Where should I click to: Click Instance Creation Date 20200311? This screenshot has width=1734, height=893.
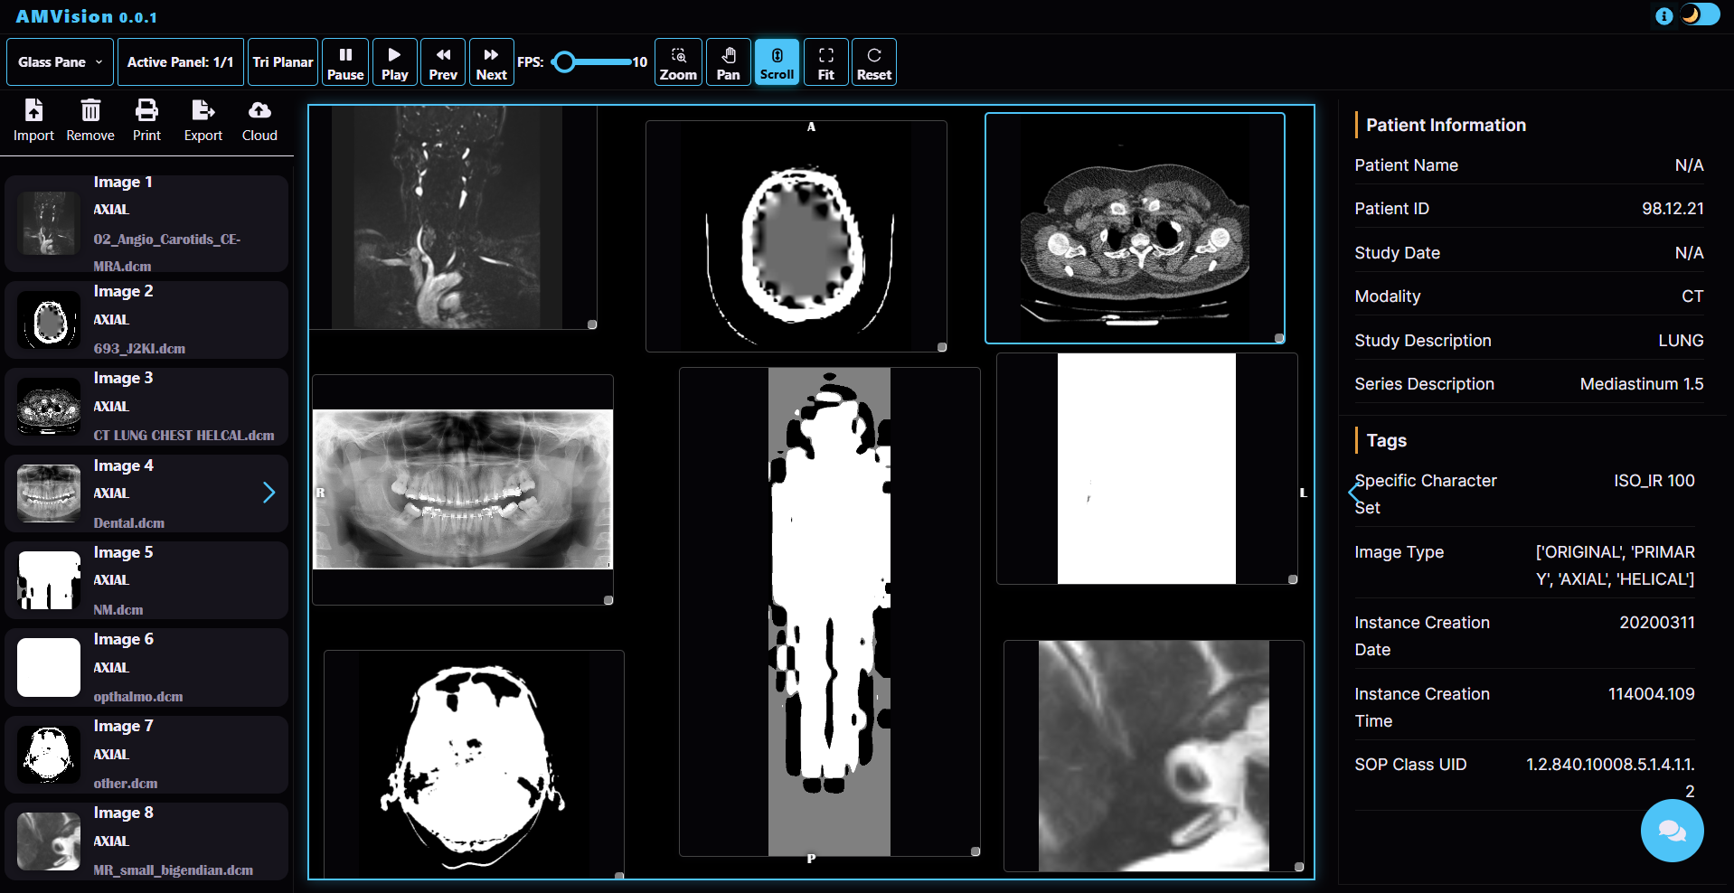[1657, 623]
